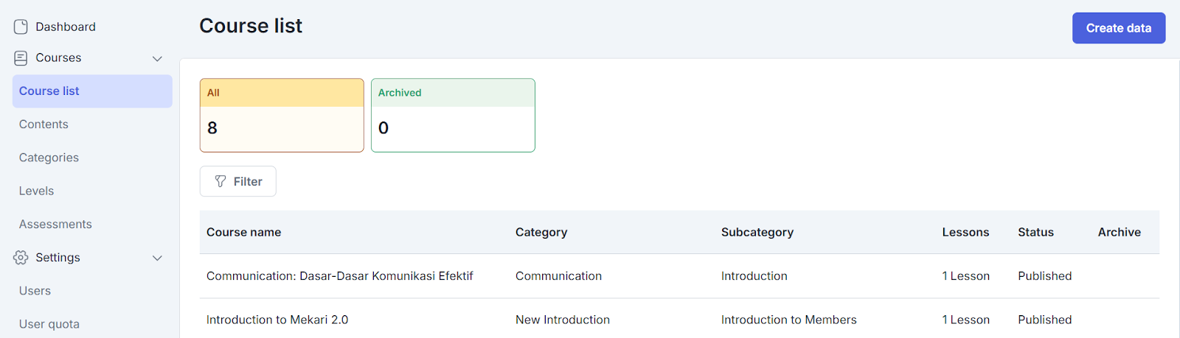Open Communication: Dasar-Dasar Komunikasi Efektif course
This screenshot has width=1180, height=338.
(x=339, y=276)
